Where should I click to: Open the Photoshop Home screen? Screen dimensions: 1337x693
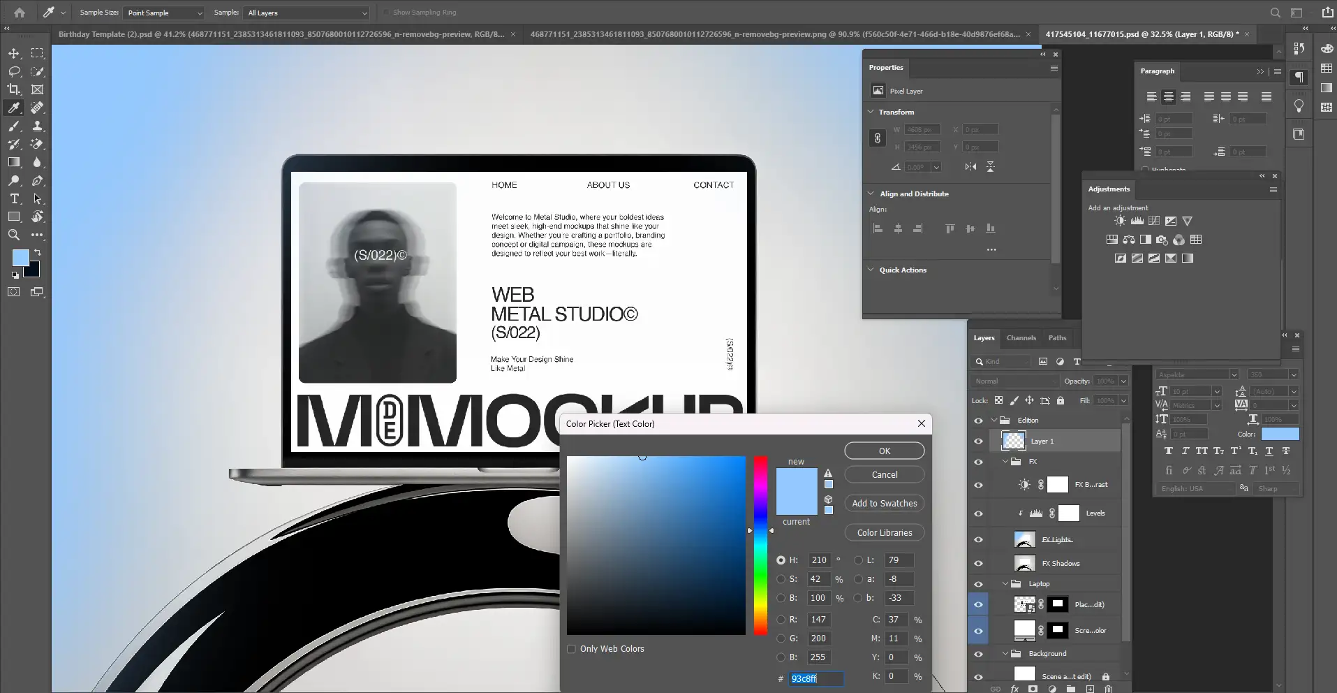pyautogui.click(x=20, y=13)
